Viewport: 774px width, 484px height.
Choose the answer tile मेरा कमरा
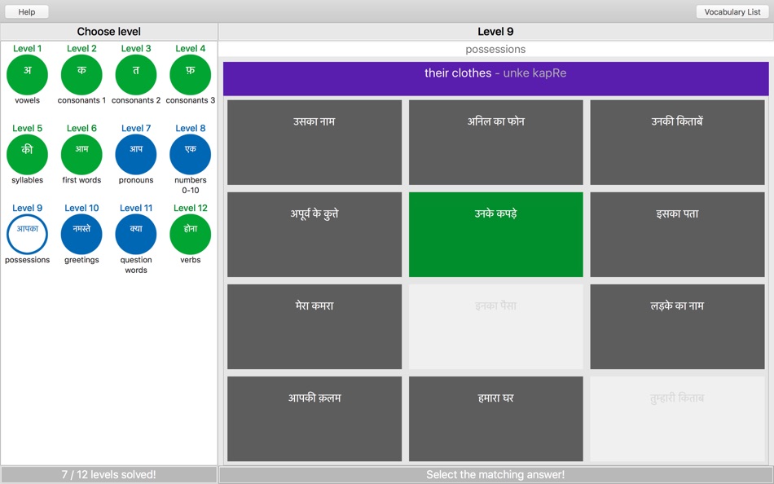(x=314, y=327)
